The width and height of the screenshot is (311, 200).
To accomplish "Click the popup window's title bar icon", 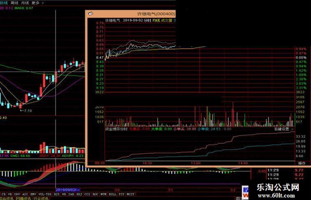I will coord(91,13).
